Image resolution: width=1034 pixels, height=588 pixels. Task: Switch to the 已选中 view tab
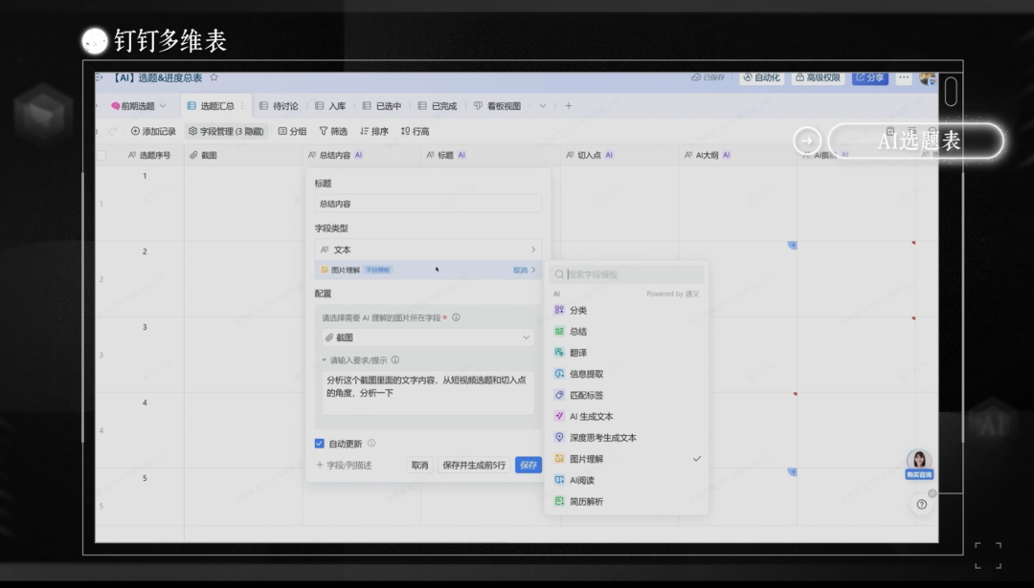coord(382,105)
